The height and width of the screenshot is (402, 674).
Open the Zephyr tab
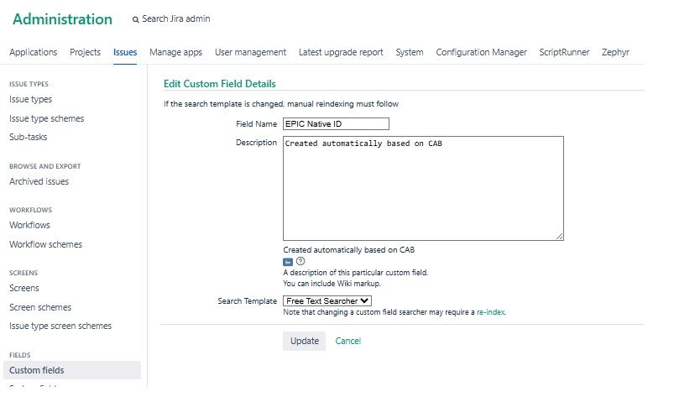pyautogui.click(x=615, y=52)
